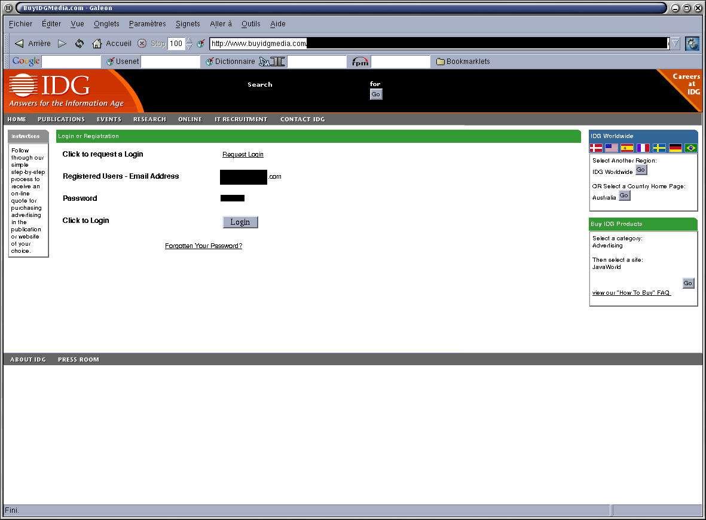Viewport: 706px width, 520px height.
Task: Click the Arrière back arrow button
Action: [x=32, y=43]
